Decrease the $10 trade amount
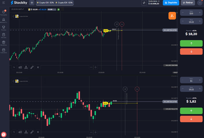The height and width of the screenshot is (138, 204). click(x=183, y=13)
